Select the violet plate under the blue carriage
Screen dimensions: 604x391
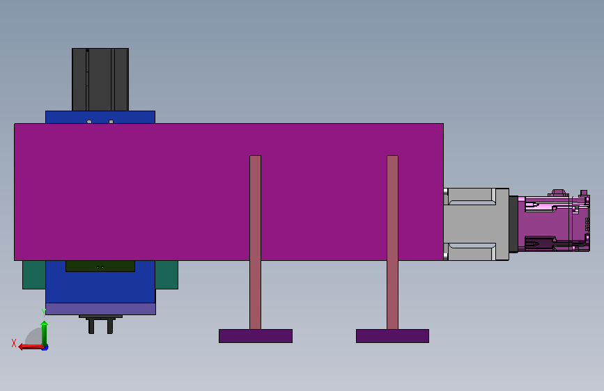[100, 309]
